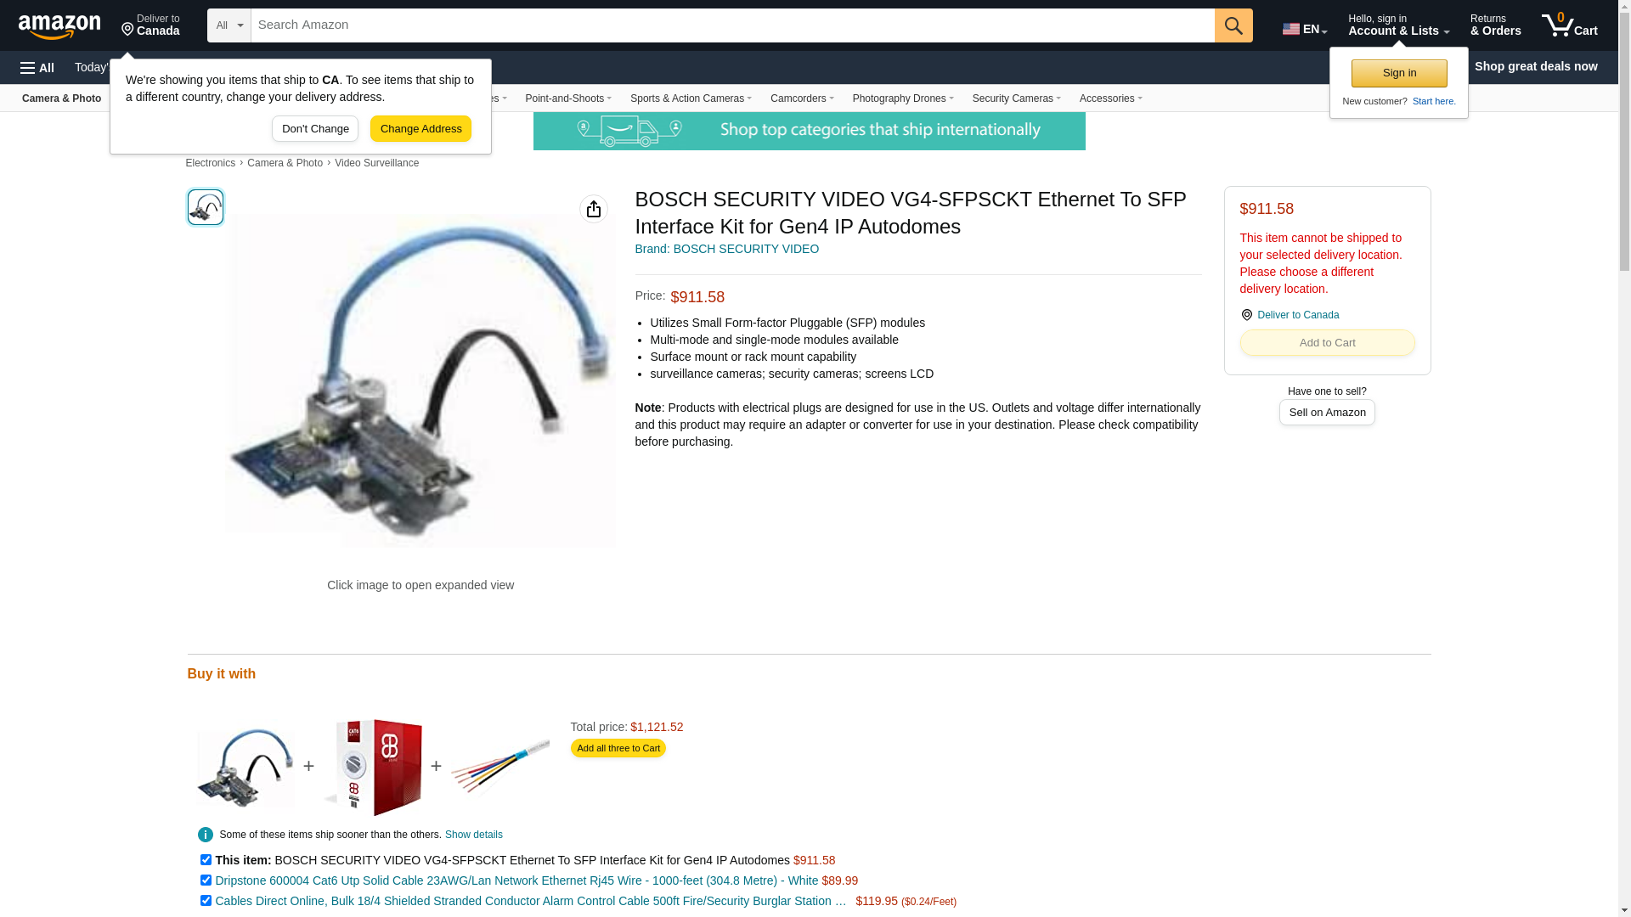Open the shopping cart icon
The image size is (1631, 917).
pyautogui.click(x=1570, y=25)
